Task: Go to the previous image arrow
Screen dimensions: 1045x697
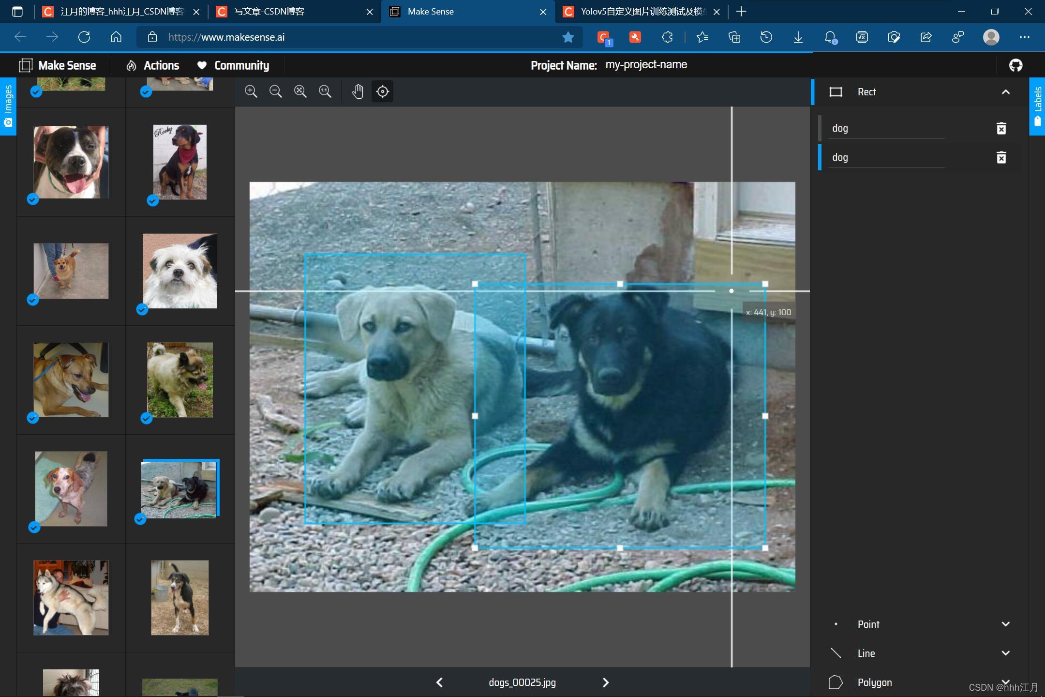Action: click(439, 682)
